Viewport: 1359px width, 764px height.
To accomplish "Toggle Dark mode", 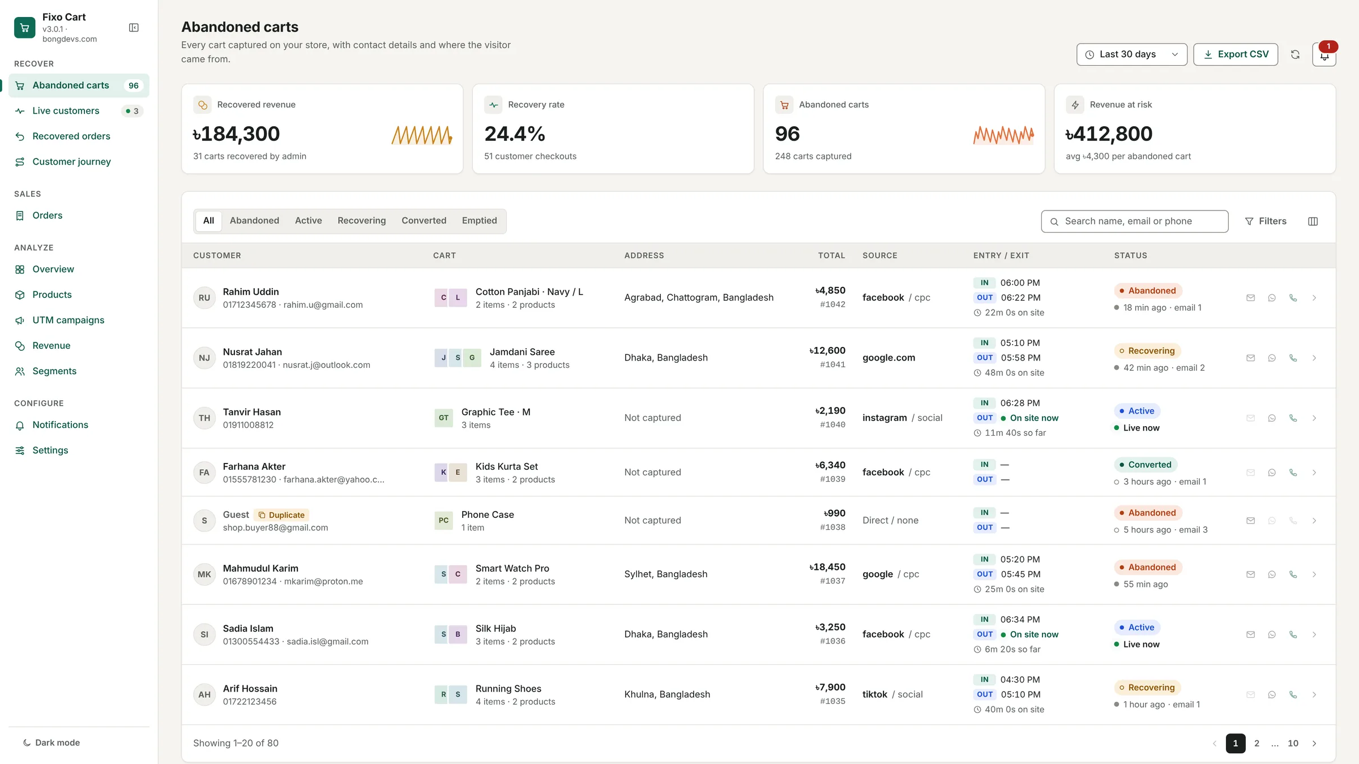I will (x=52, y=742).
